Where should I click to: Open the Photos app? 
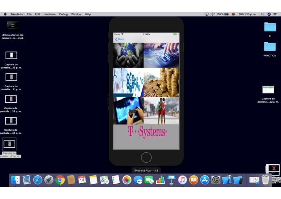click(127, 180)
